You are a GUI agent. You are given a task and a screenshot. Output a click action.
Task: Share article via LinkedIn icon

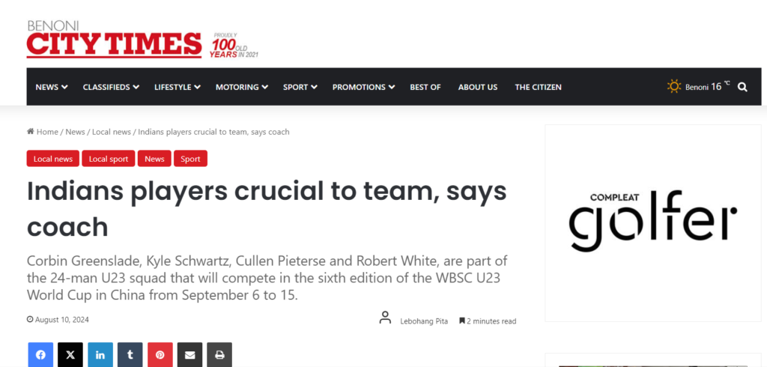click(100, 355)
